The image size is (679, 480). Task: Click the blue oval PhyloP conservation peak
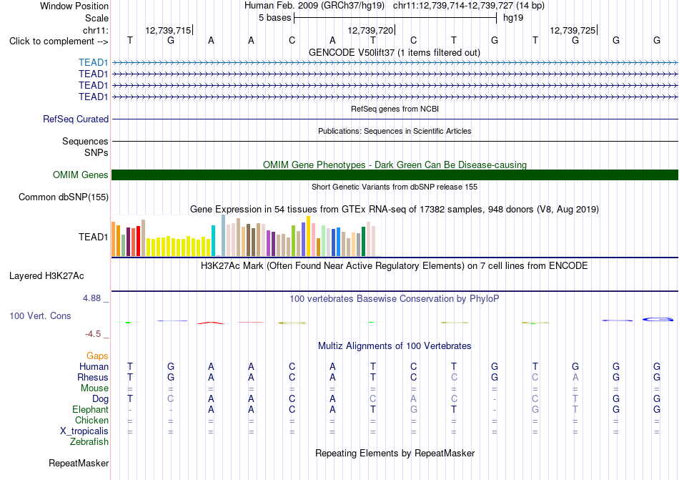[658, 320]
